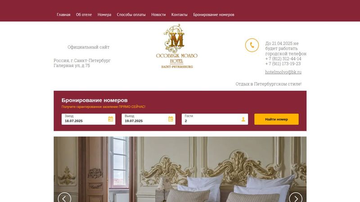Click the guests person icon
This screenshot has width=360, height=202.
(243, 119)
